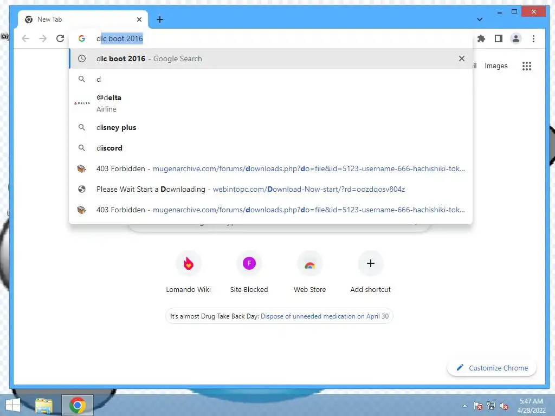This screenshot has width=555, height=416.
Task: Click the network tray icon
Action: click(491, 406)
